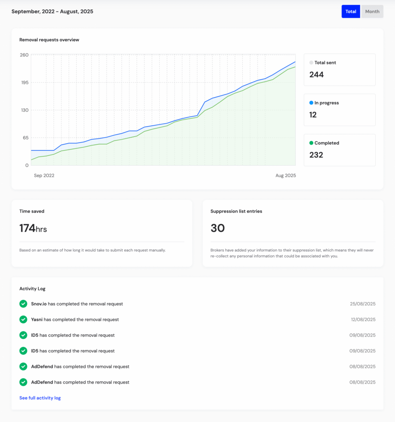Select the Completed 232 card

pos(339,150)
